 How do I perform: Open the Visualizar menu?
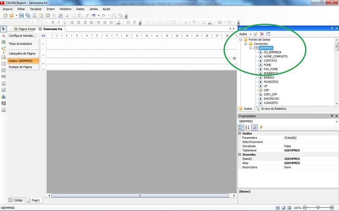[x=36, y=9]
